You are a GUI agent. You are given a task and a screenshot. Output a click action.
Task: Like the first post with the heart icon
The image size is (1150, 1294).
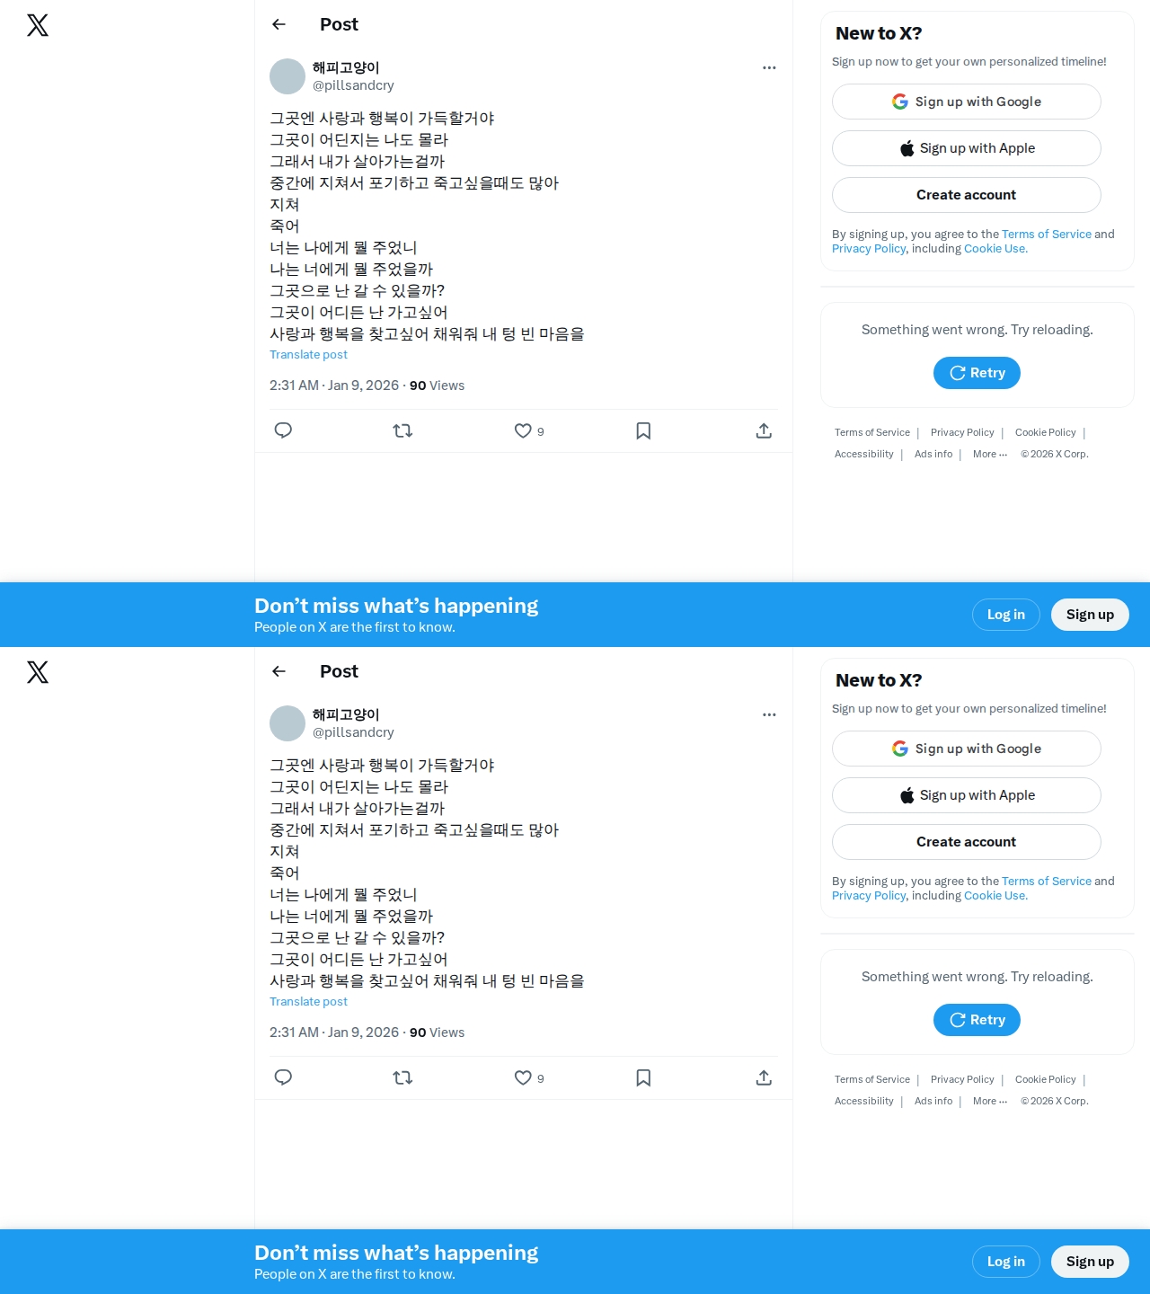[523, 430]
